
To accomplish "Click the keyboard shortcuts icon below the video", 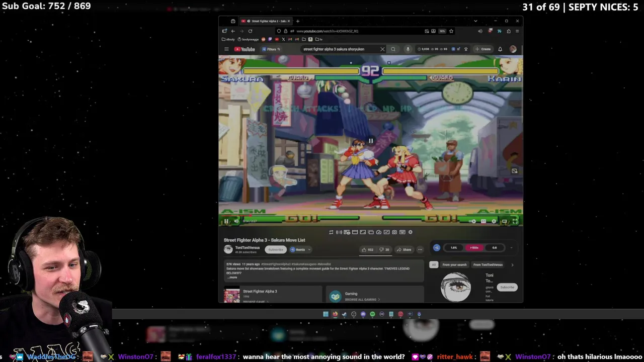I will 403,232.
